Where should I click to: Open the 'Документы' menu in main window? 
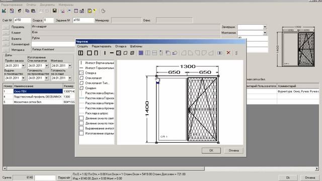(x=47, y=5)
